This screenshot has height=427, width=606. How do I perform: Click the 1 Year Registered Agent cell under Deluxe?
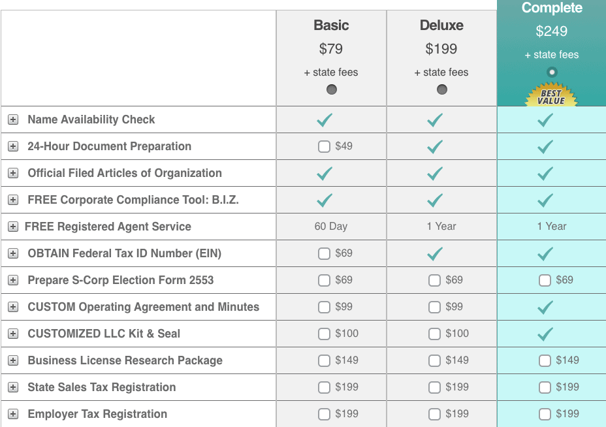(441, 227)
